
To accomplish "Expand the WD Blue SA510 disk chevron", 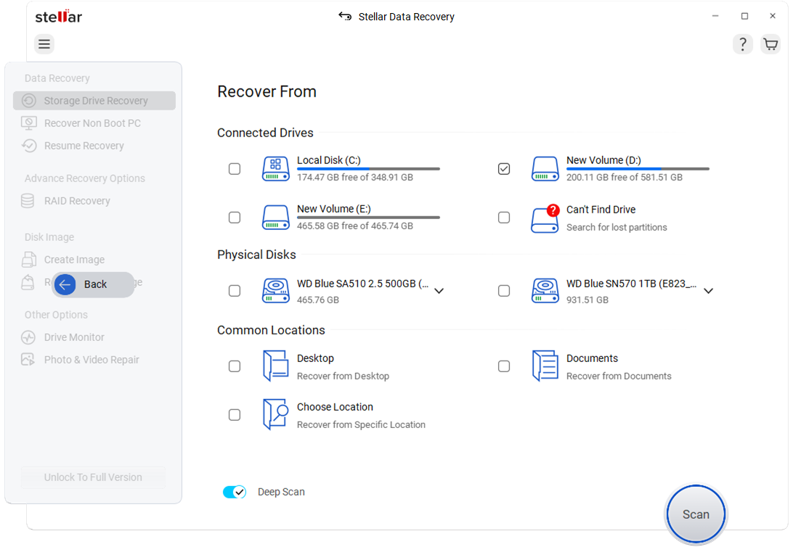I will coord(439,291).
